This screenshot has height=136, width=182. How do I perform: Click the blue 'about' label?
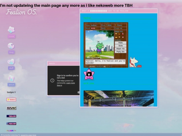[11, 85]
